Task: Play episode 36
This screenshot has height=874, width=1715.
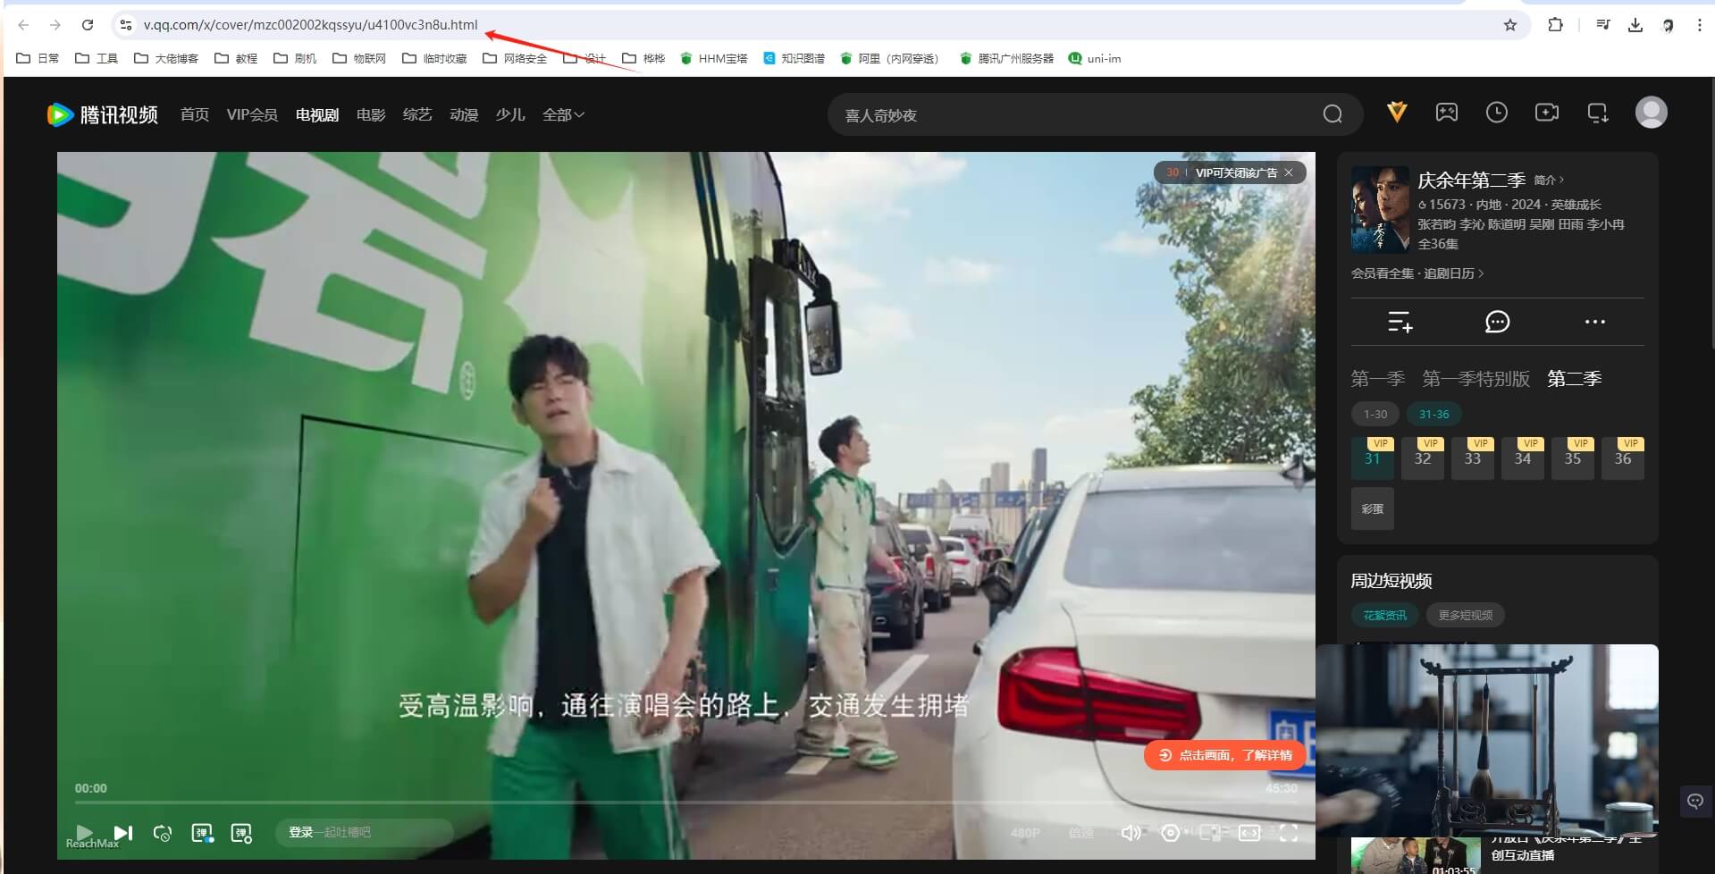Action: coord(1623,458)
